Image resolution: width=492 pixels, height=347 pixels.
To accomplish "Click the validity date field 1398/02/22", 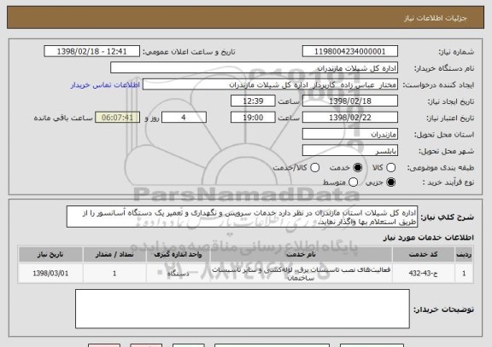I will click(350, 118).
